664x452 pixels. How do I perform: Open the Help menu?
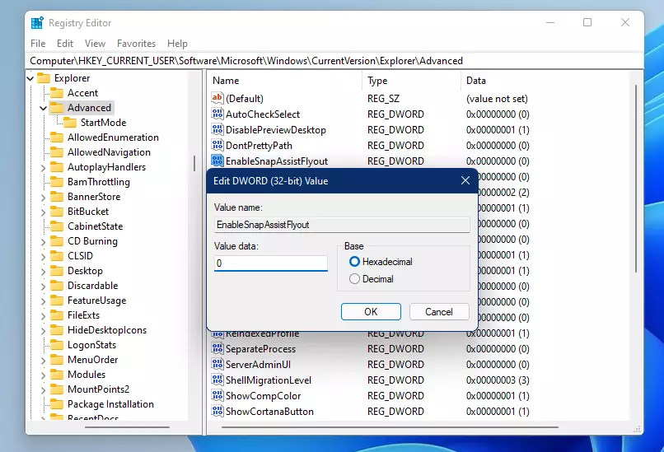point(177,44)
